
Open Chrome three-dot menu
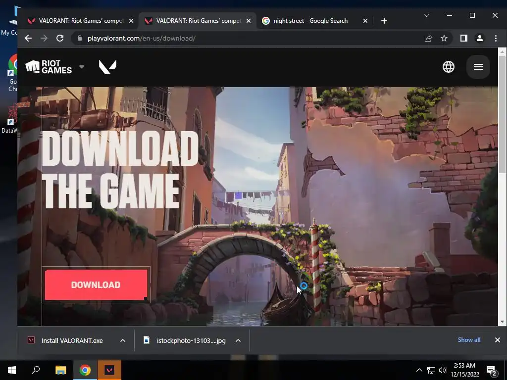point(496,38)
